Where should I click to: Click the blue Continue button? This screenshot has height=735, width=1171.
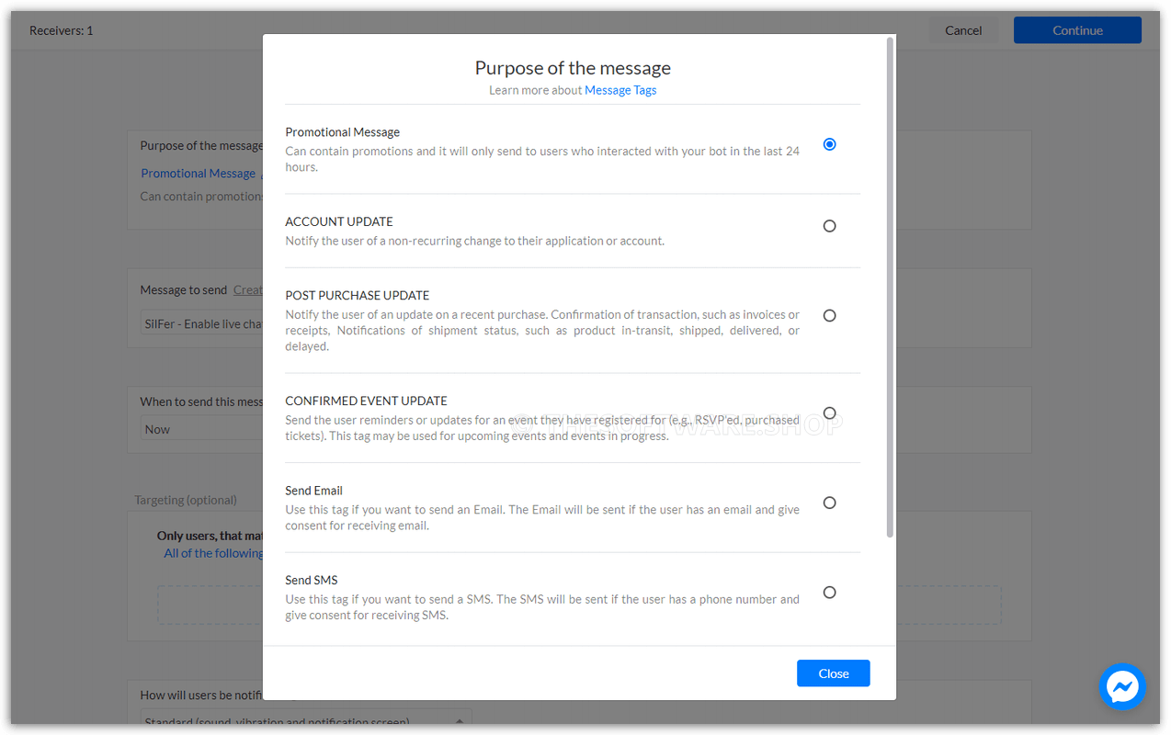pos(1077,30)
